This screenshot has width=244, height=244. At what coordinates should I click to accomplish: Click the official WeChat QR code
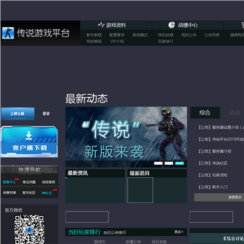(29, 229)
